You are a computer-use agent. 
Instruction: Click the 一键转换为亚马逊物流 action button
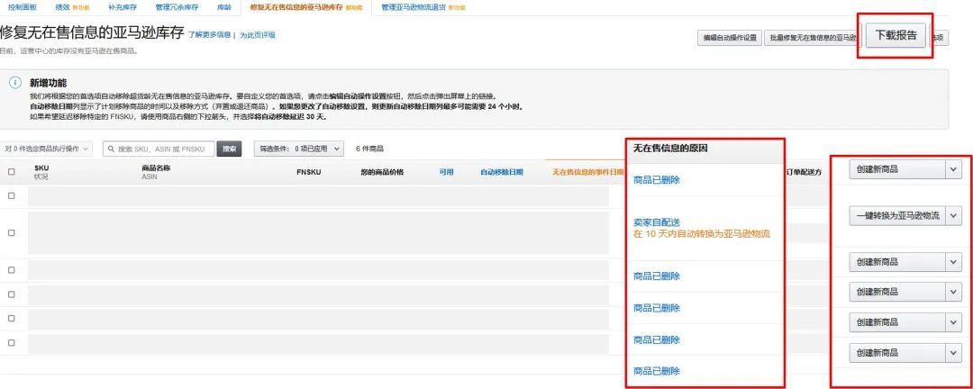tap(897, 215)
